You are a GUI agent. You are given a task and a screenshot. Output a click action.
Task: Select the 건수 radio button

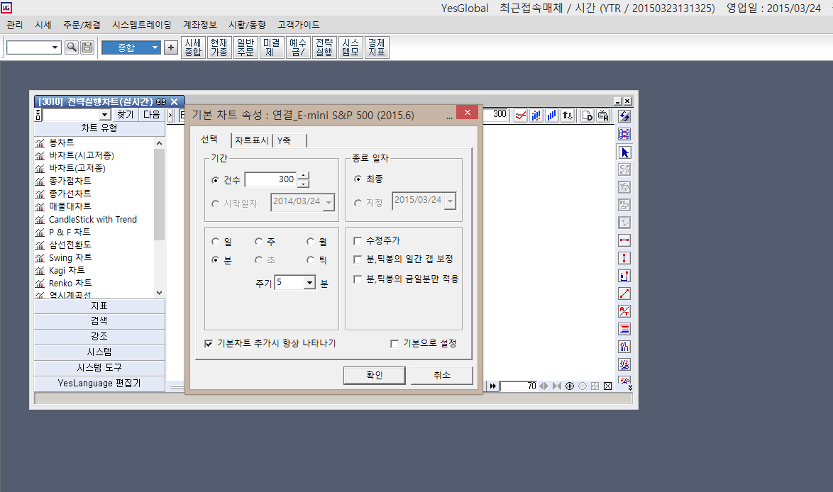(215, 181)
